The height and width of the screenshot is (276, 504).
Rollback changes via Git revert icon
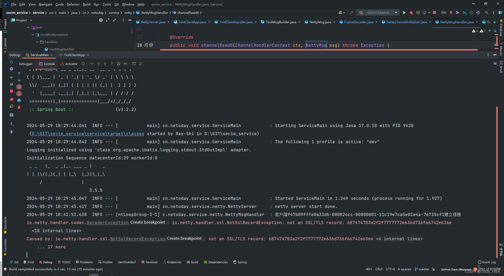pos(478,13)
